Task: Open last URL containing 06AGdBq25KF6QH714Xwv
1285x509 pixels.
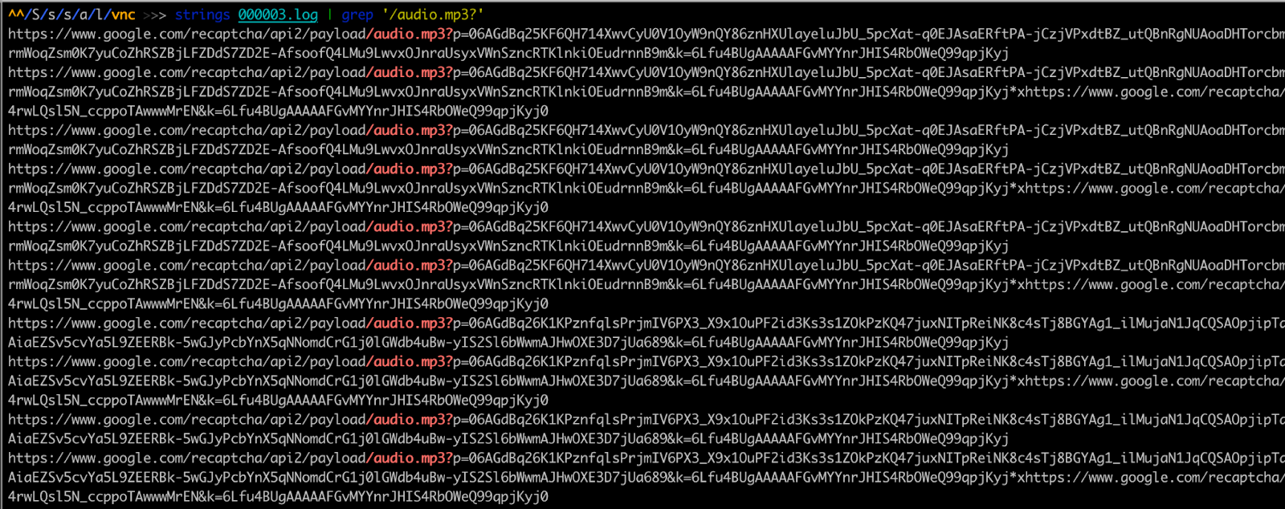Action: [647, 265]
